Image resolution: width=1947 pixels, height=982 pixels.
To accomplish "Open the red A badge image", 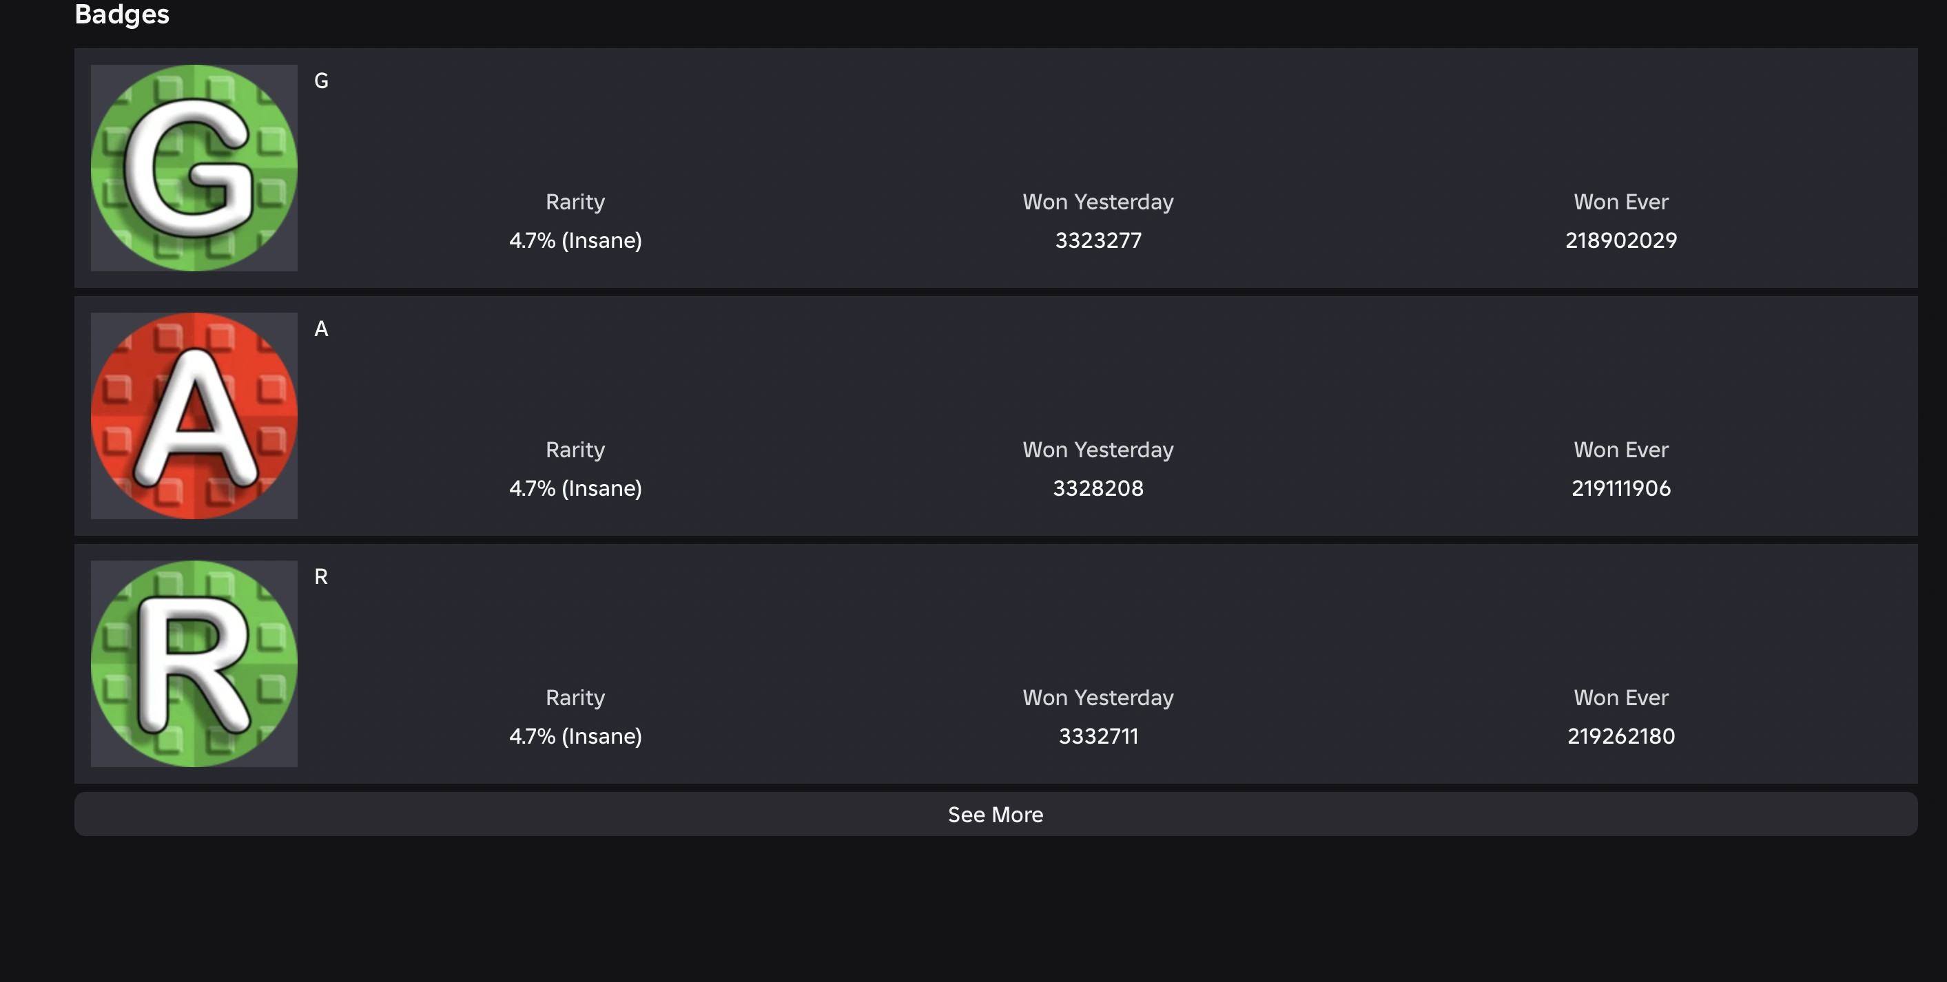I will pos(194,415).
